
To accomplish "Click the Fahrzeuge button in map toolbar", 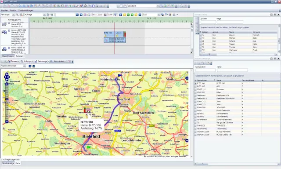I will (x=41, y=62).
